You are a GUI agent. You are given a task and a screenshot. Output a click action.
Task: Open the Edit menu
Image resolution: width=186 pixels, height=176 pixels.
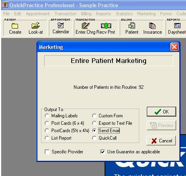[18, 14]
